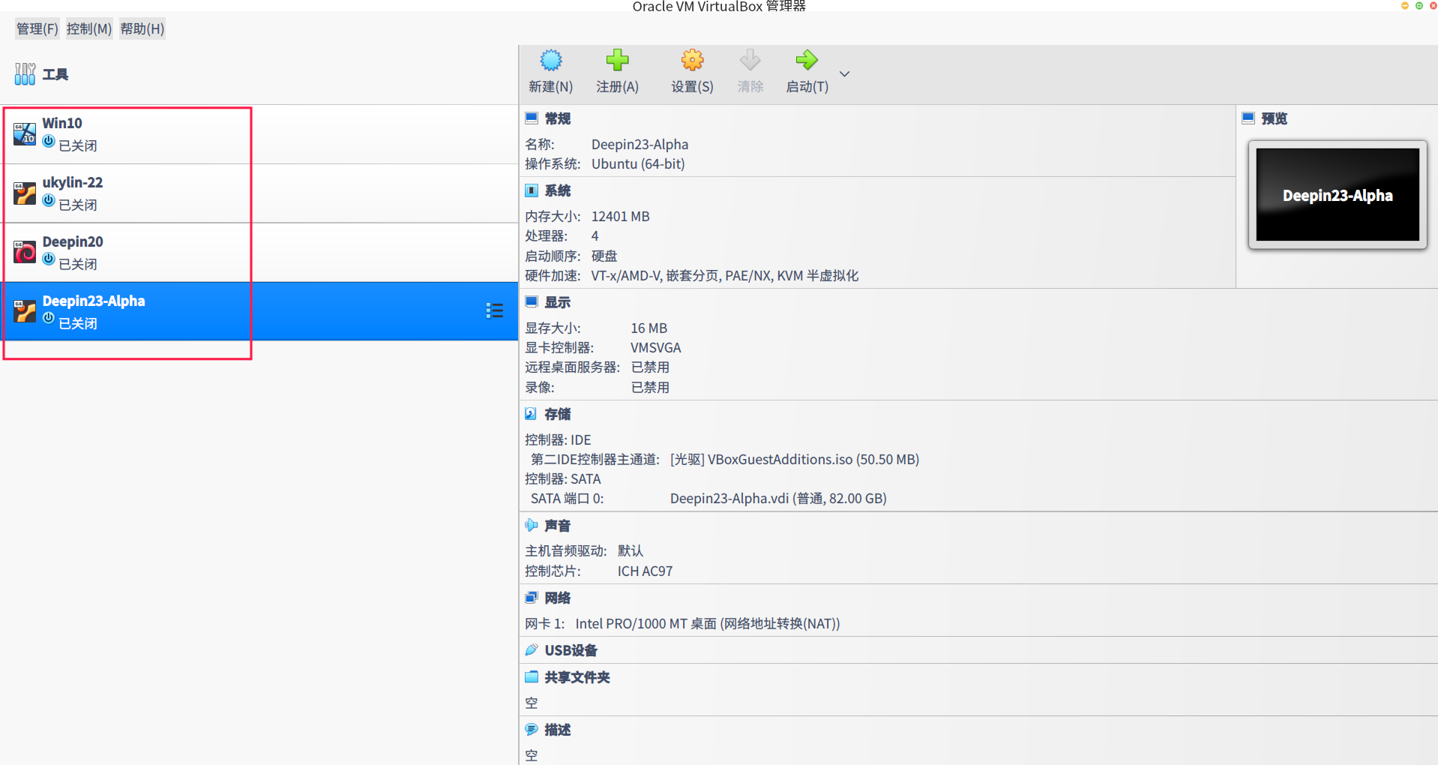Open 设置(S) via the gear icon
The image size is (1438, 765).
pyautogui.click(x=691, y=60)
